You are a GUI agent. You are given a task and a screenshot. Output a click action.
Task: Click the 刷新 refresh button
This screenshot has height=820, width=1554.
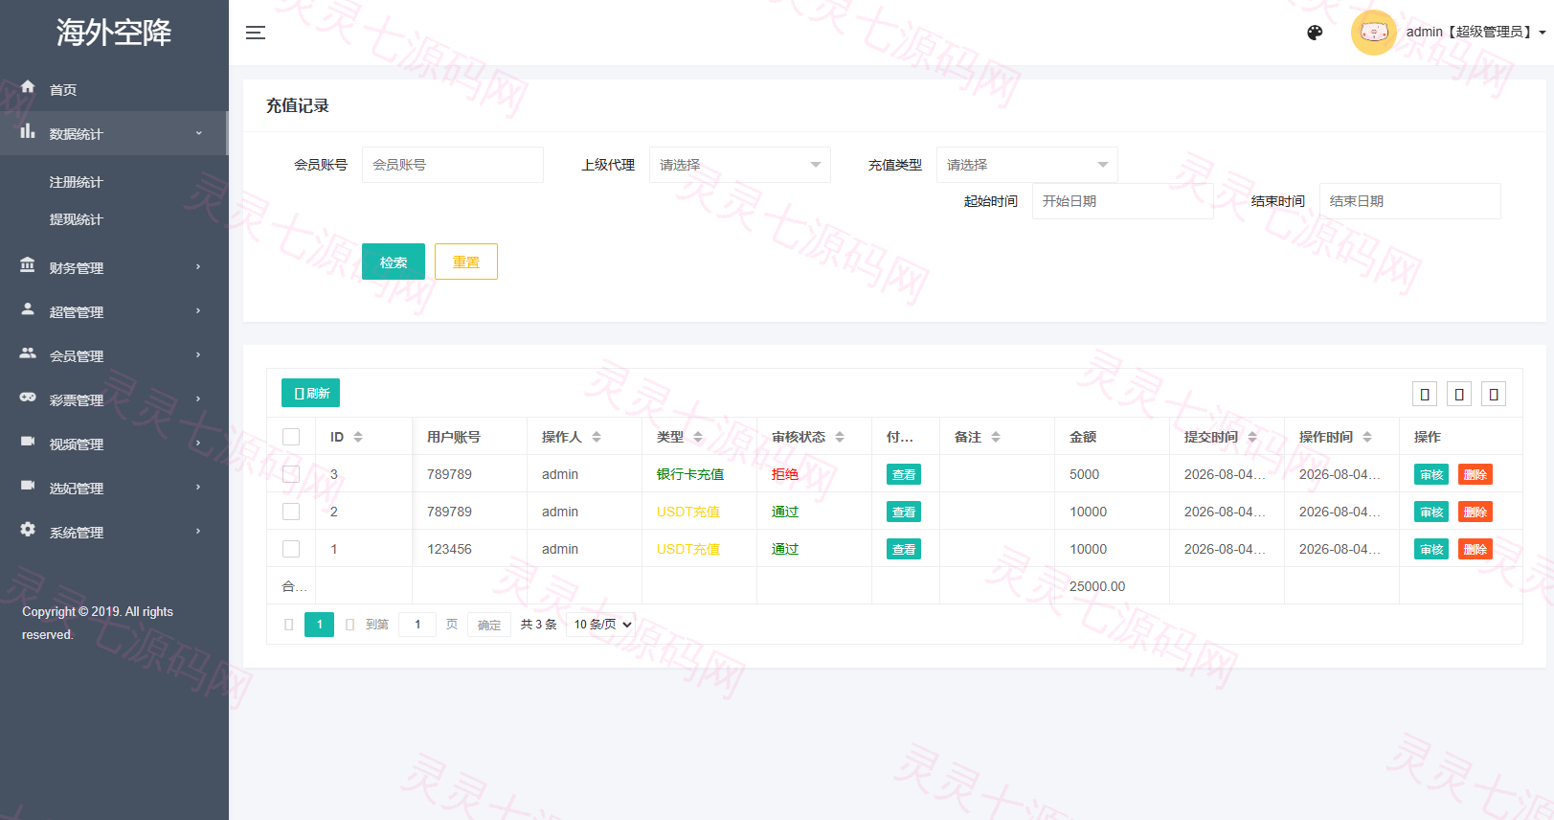311,393
